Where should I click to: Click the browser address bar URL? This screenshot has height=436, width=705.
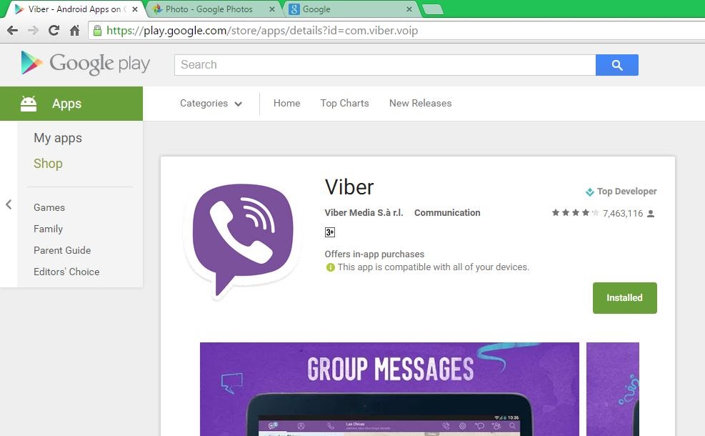pyautogui.click(x=262, y=31)
